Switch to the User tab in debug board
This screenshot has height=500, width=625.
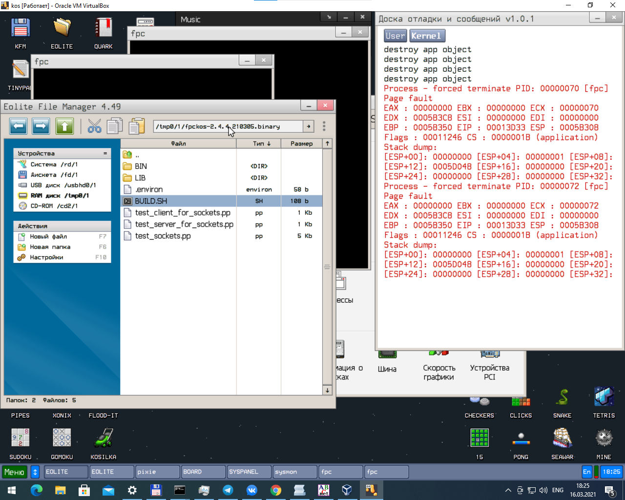point(395,36)
